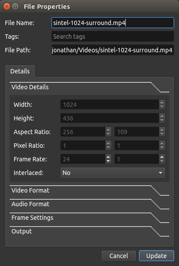Expand the Frame Settings section
This screenshot has height=266, width=179.
click(x=89, y=218)
